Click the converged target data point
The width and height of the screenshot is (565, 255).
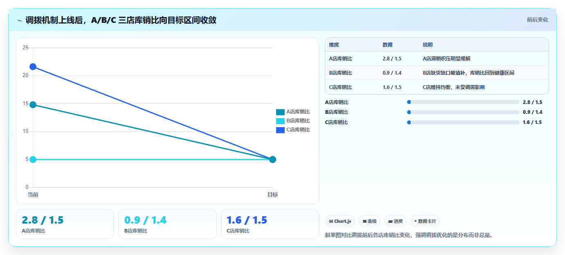(272, 160)
